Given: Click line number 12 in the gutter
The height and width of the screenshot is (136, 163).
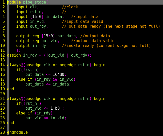Looking at the screenshot, I should point(3,55).
